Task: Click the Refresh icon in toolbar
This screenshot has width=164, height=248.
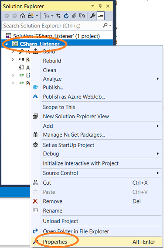Action: point(66,16)
